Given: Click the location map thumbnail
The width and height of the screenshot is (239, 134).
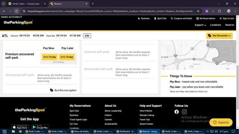Looking at the screenshot, I should 198,55.
